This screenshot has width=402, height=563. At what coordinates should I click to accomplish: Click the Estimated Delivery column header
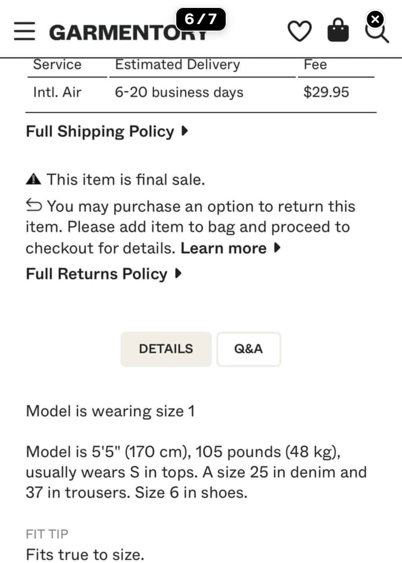[177, 65]
